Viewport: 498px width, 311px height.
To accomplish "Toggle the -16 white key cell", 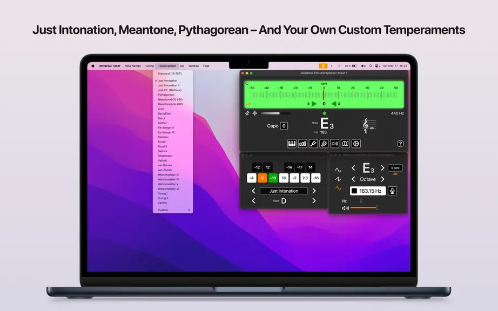I will [x=315, y=178].
